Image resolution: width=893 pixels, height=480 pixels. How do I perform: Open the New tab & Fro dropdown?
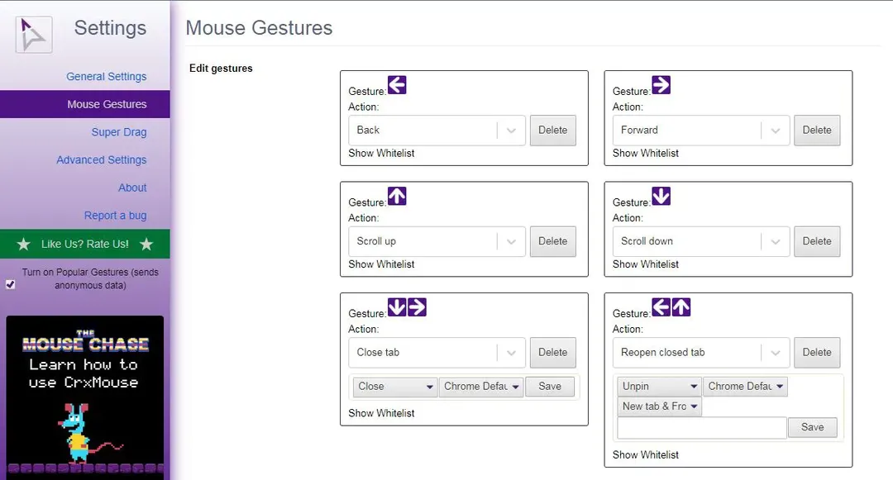point(659,406)
